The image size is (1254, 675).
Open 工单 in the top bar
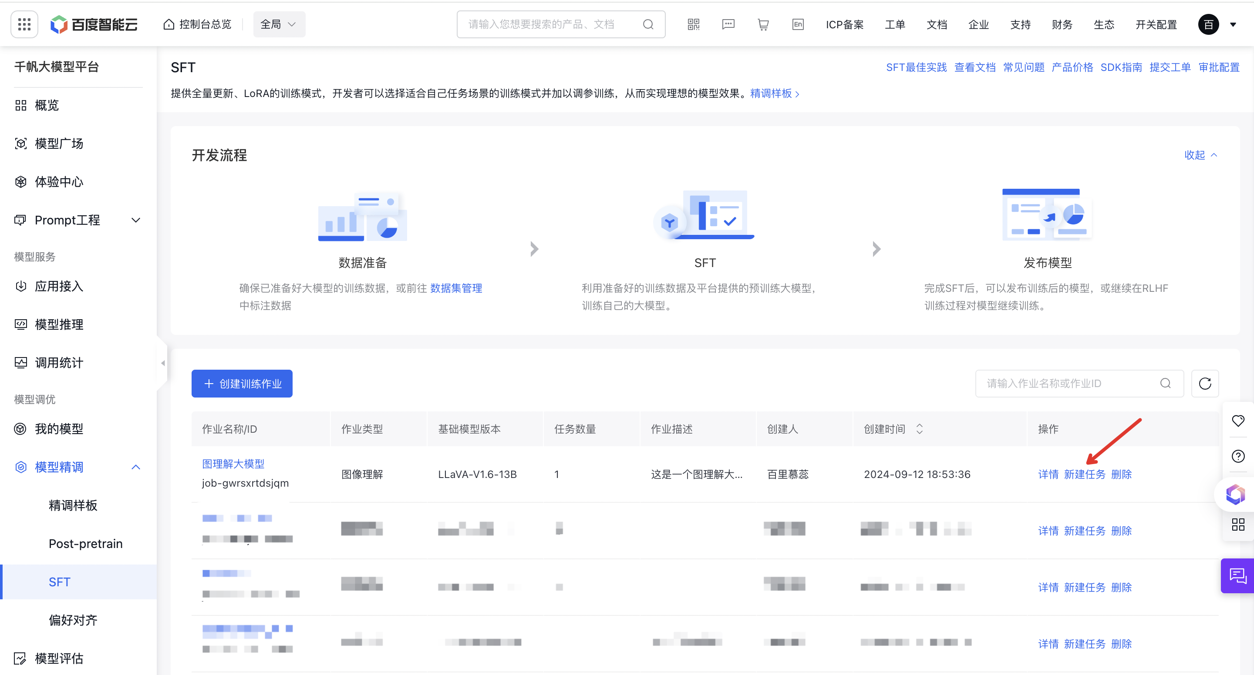[895, 24]
